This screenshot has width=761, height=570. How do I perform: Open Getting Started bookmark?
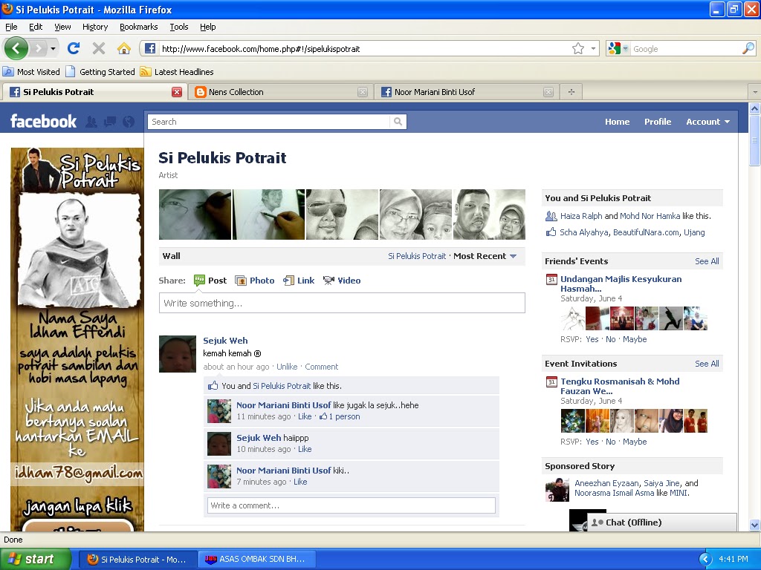coord(100,72)
